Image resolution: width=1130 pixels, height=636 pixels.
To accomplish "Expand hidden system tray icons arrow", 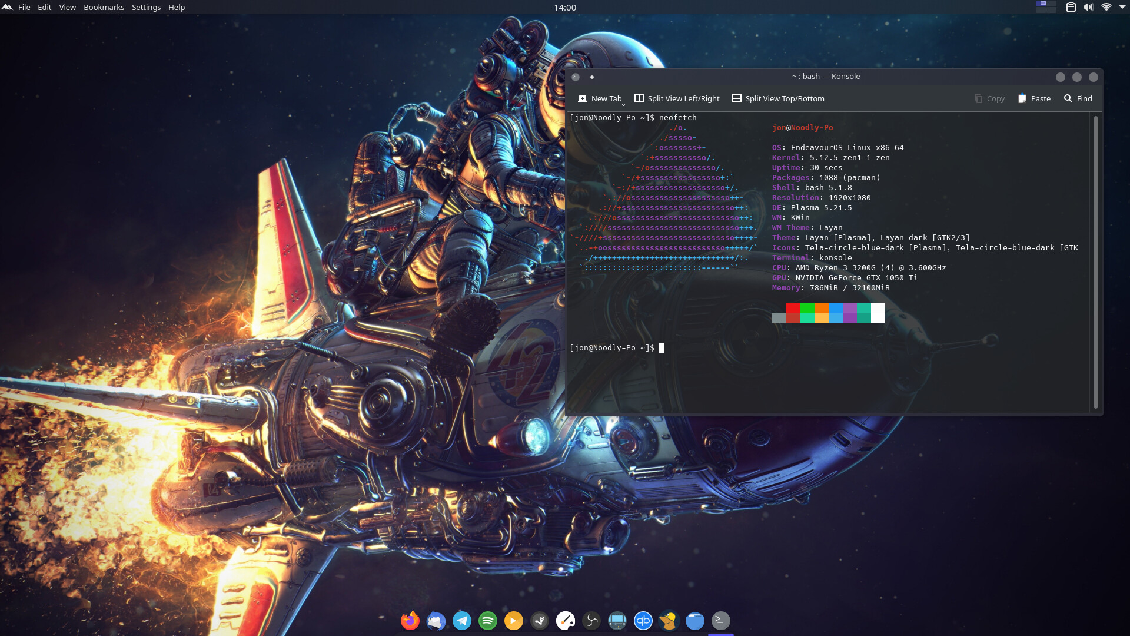I will 1122,7.
